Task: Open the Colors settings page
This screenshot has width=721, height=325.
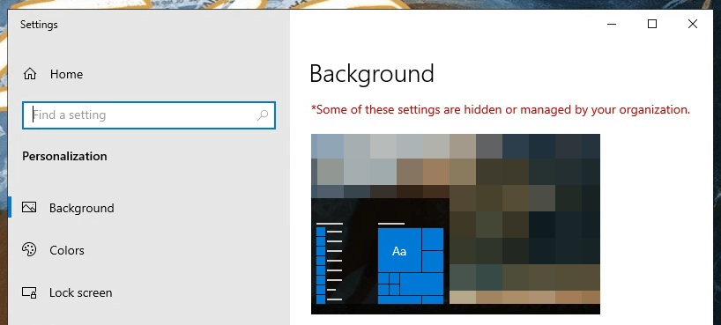Action: click(x=149, y=250)
